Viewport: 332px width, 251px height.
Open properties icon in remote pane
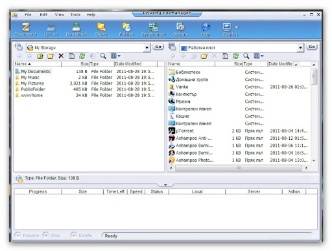71,56
